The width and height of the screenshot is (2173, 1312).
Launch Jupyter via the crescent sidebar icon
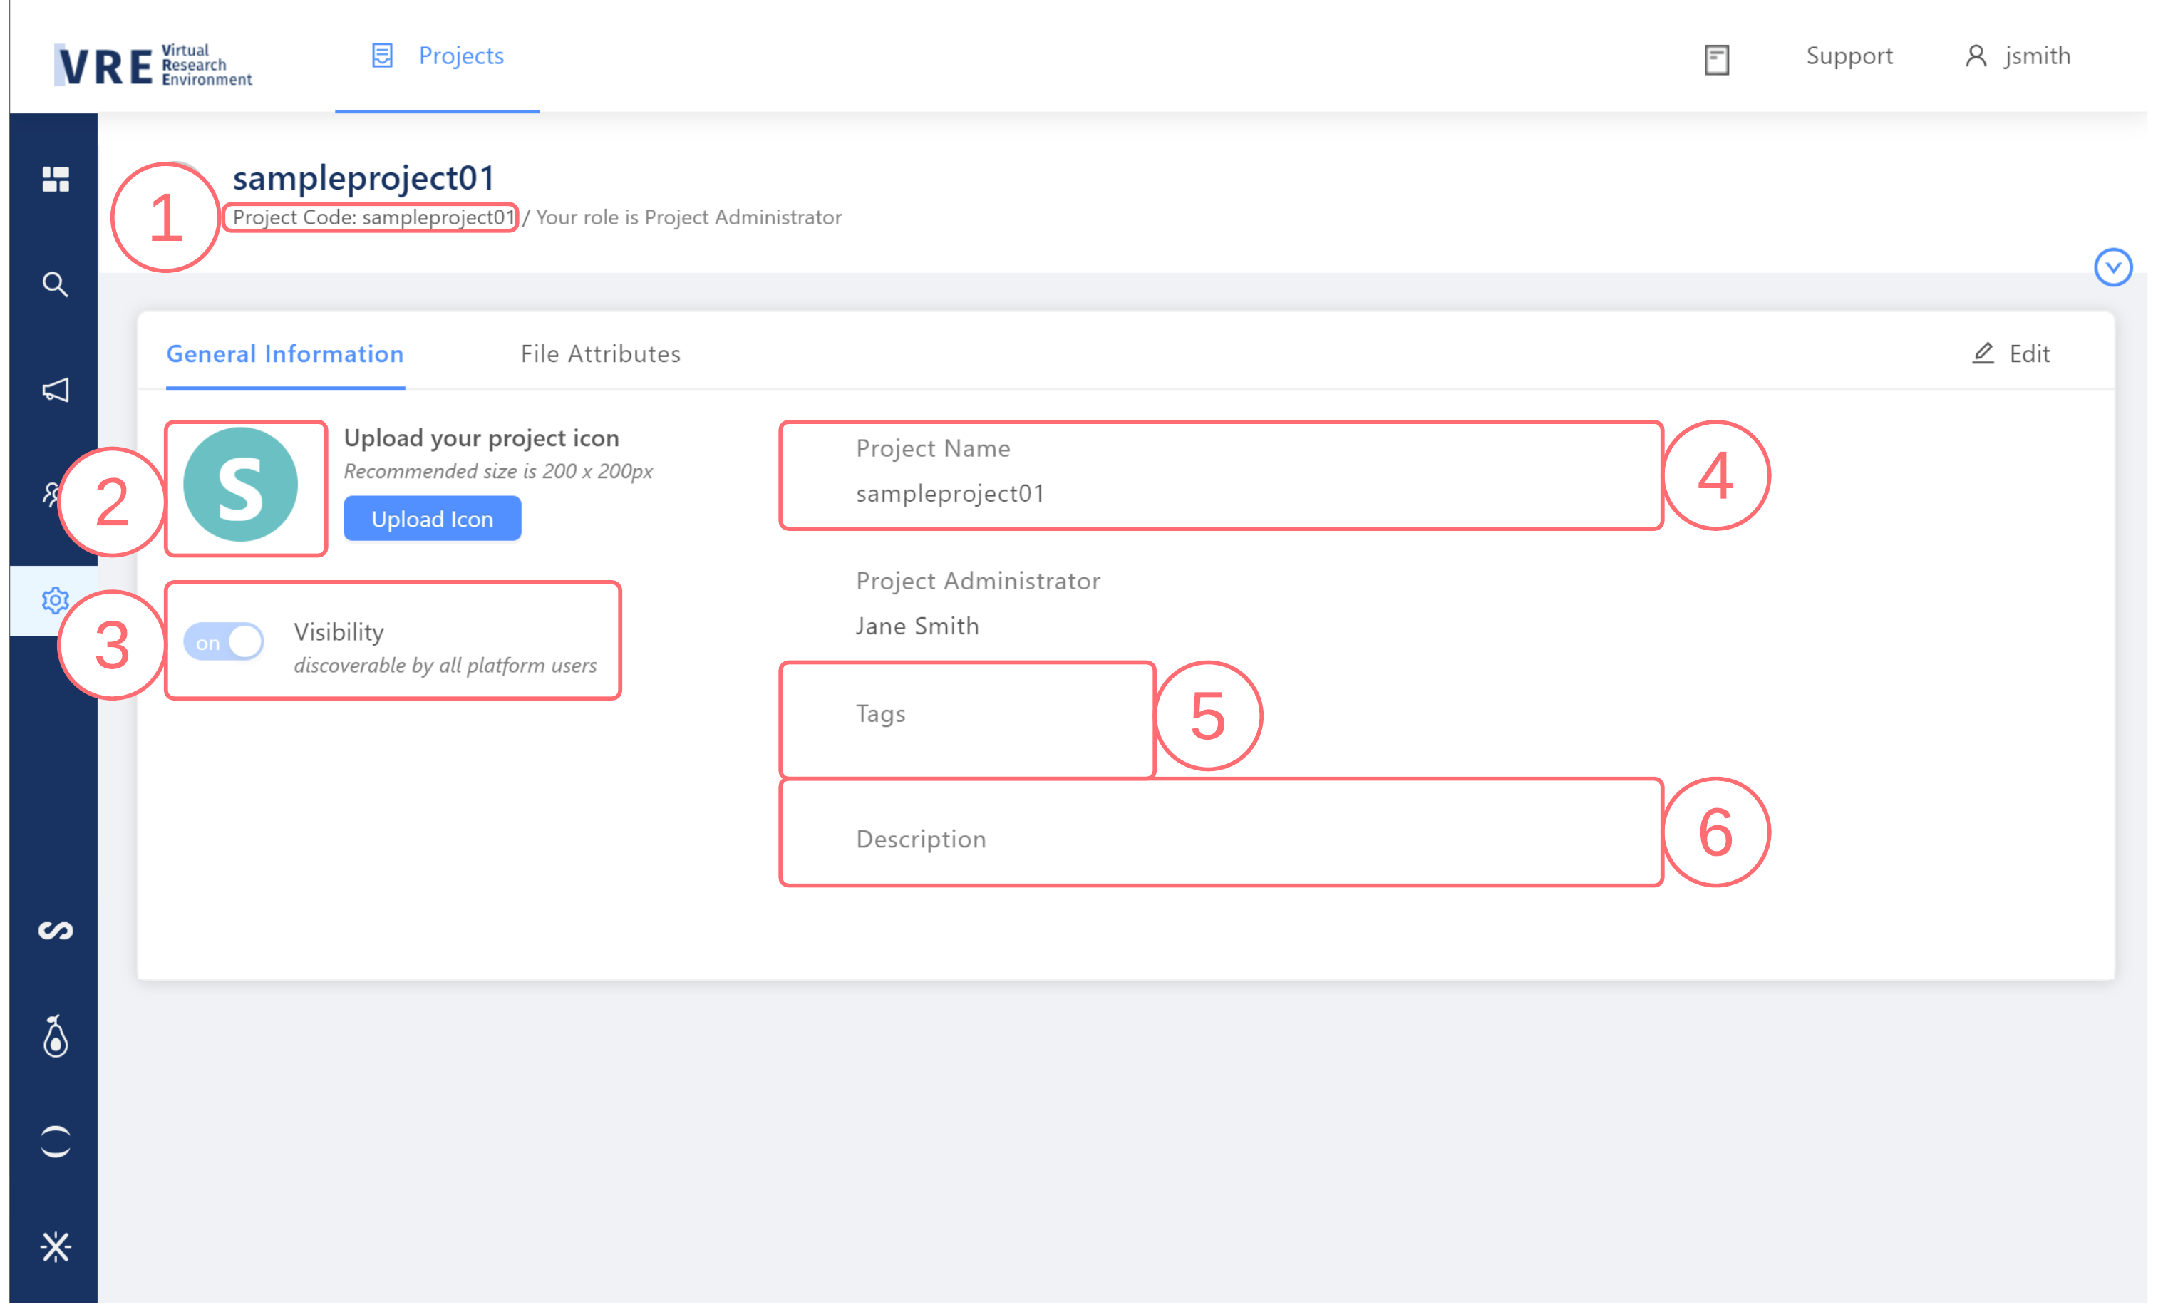56,1142
